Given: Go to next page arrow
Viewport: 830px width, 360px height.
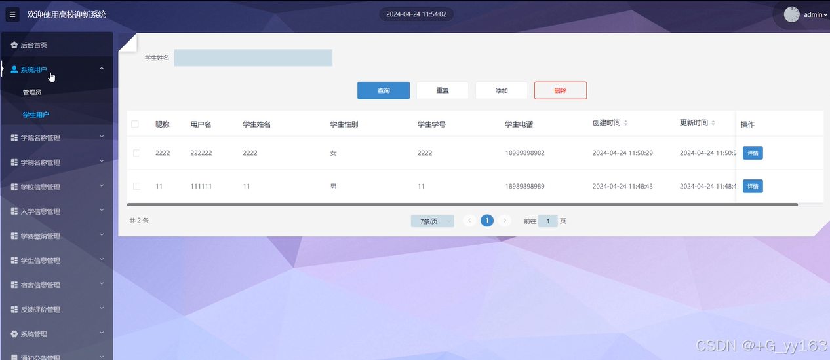Looking at the screenshot, I should [x=505, y=221].
